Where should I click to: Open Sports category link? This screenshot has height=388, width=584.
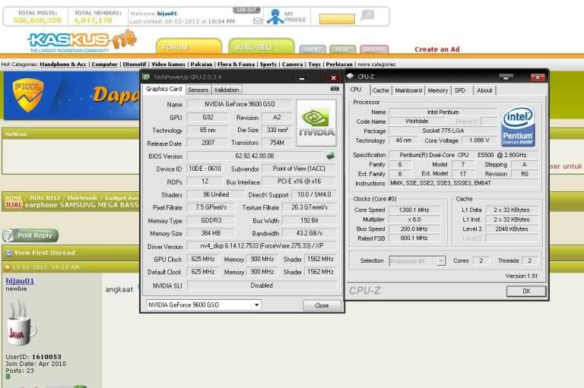268,65
